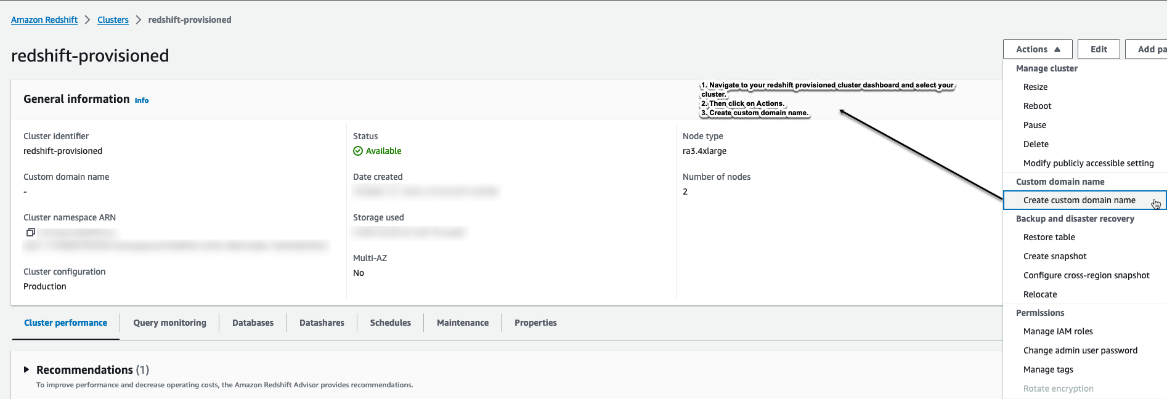Click the Edit button

click(1099, 49)
